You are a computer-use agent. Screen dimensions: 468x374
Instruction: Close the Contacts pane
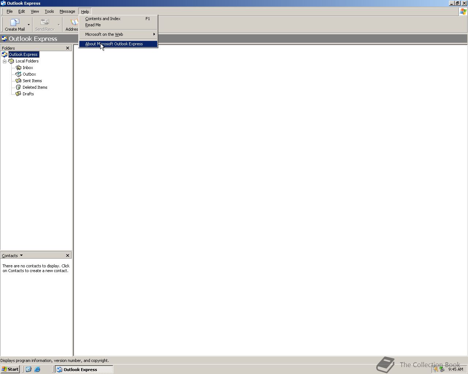(x=68, y=255)
